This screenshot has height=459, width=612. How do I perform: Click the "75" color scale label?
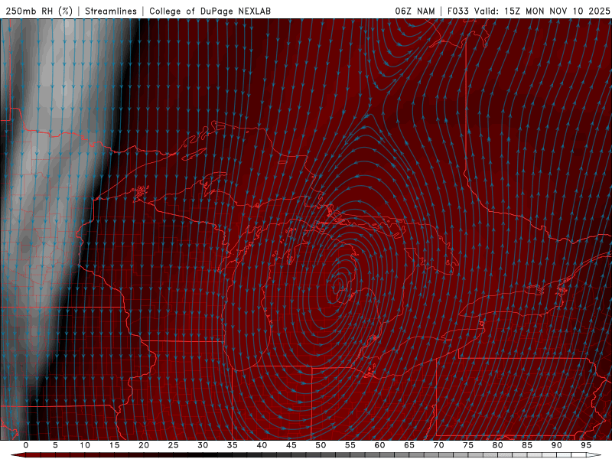[468, 445]
